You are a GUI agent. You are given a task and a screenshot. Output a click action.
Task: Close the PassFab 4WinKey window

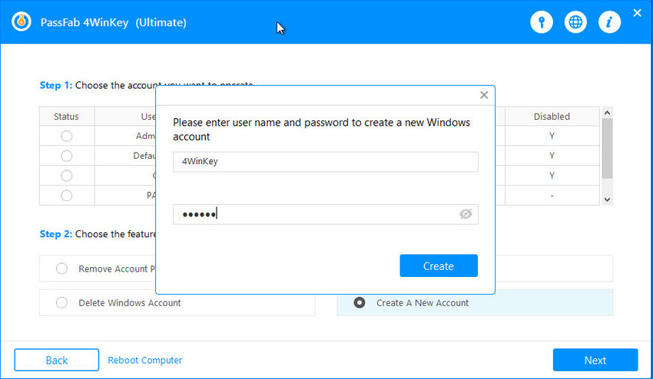637,13
